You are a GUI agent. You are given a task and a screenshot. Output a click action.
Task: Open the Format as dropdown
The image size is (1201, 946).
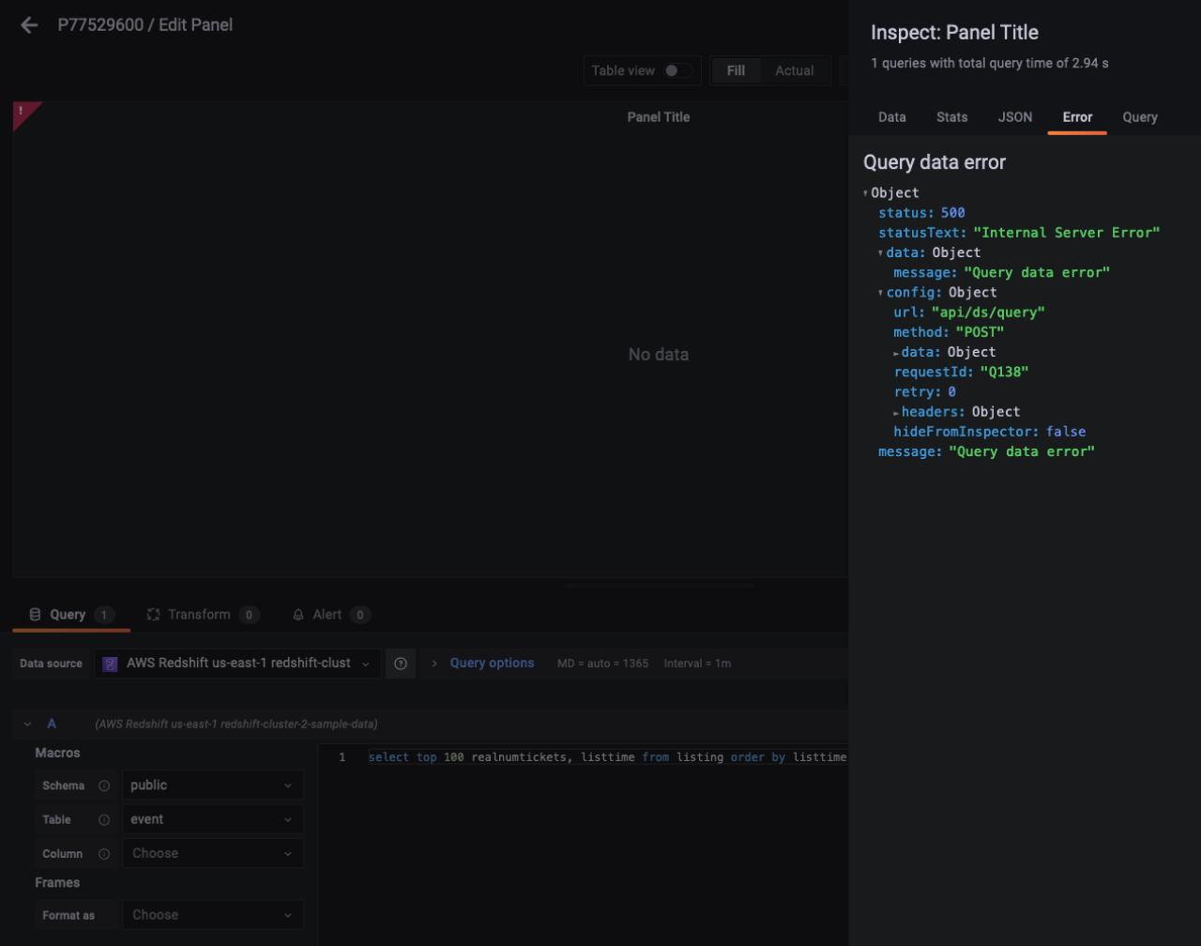point(212,915)
